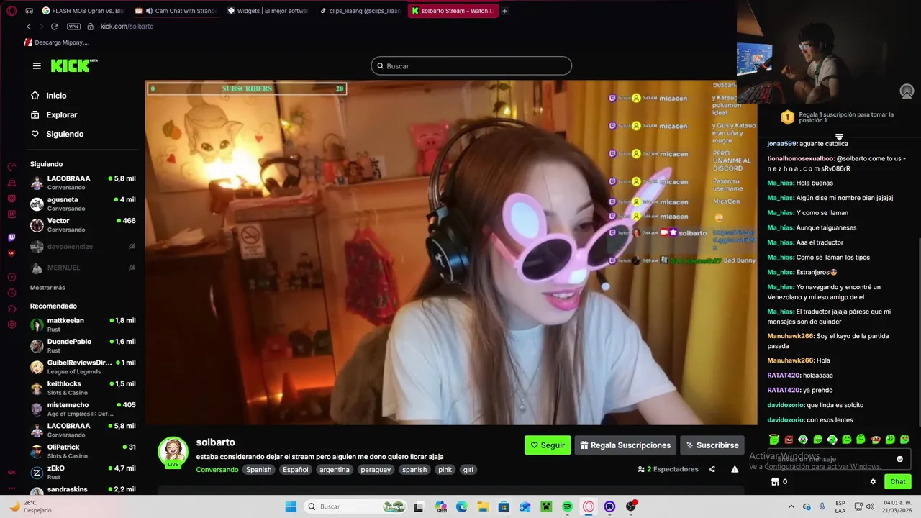This screenshot has height=518, width=921.
Task: Click the Opera menu logo icon
Action: point(12,11)
